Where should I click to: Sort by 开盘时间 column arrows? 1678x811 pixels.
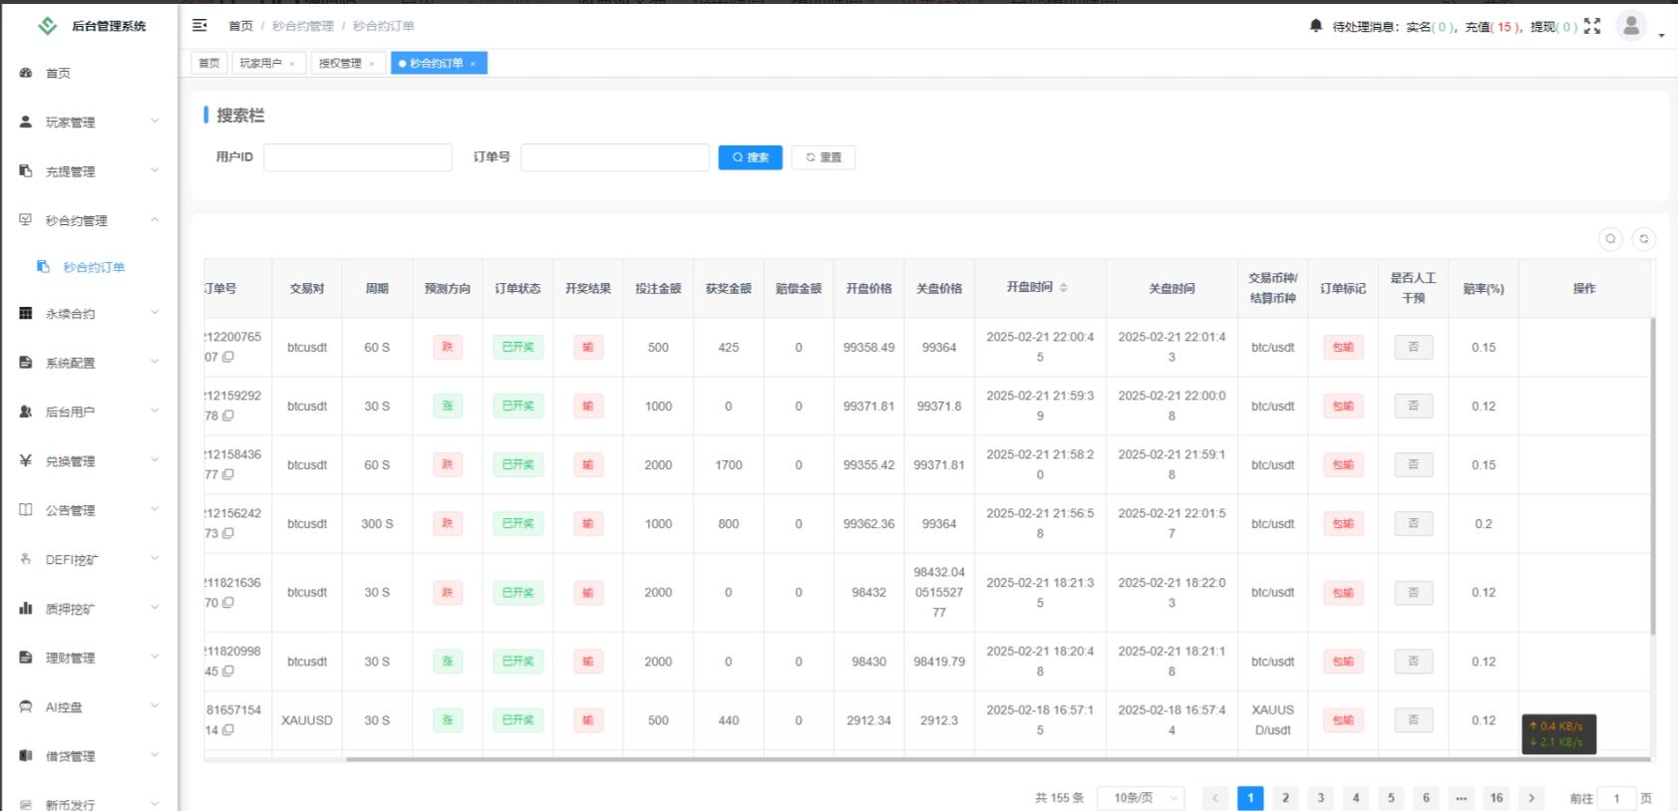tap(1064, 288)
